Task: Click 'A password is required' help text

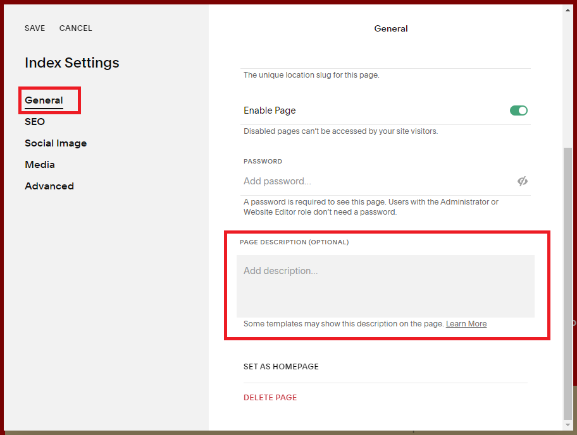Action: 371,207
